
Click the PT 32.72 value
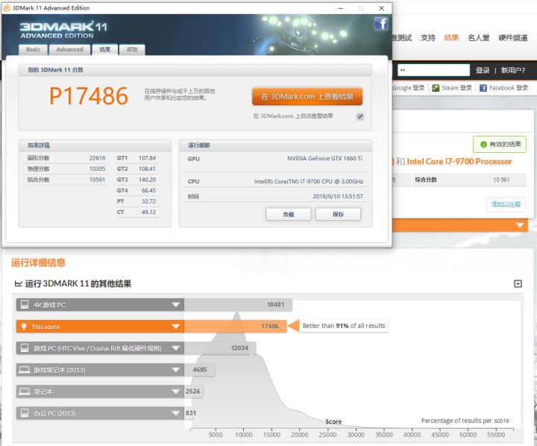tap(148, 201)
